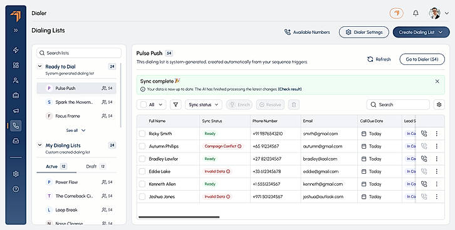Collapse the Ready to Dial section
Viewport: 455px width, 230px height.
[39, 66]
